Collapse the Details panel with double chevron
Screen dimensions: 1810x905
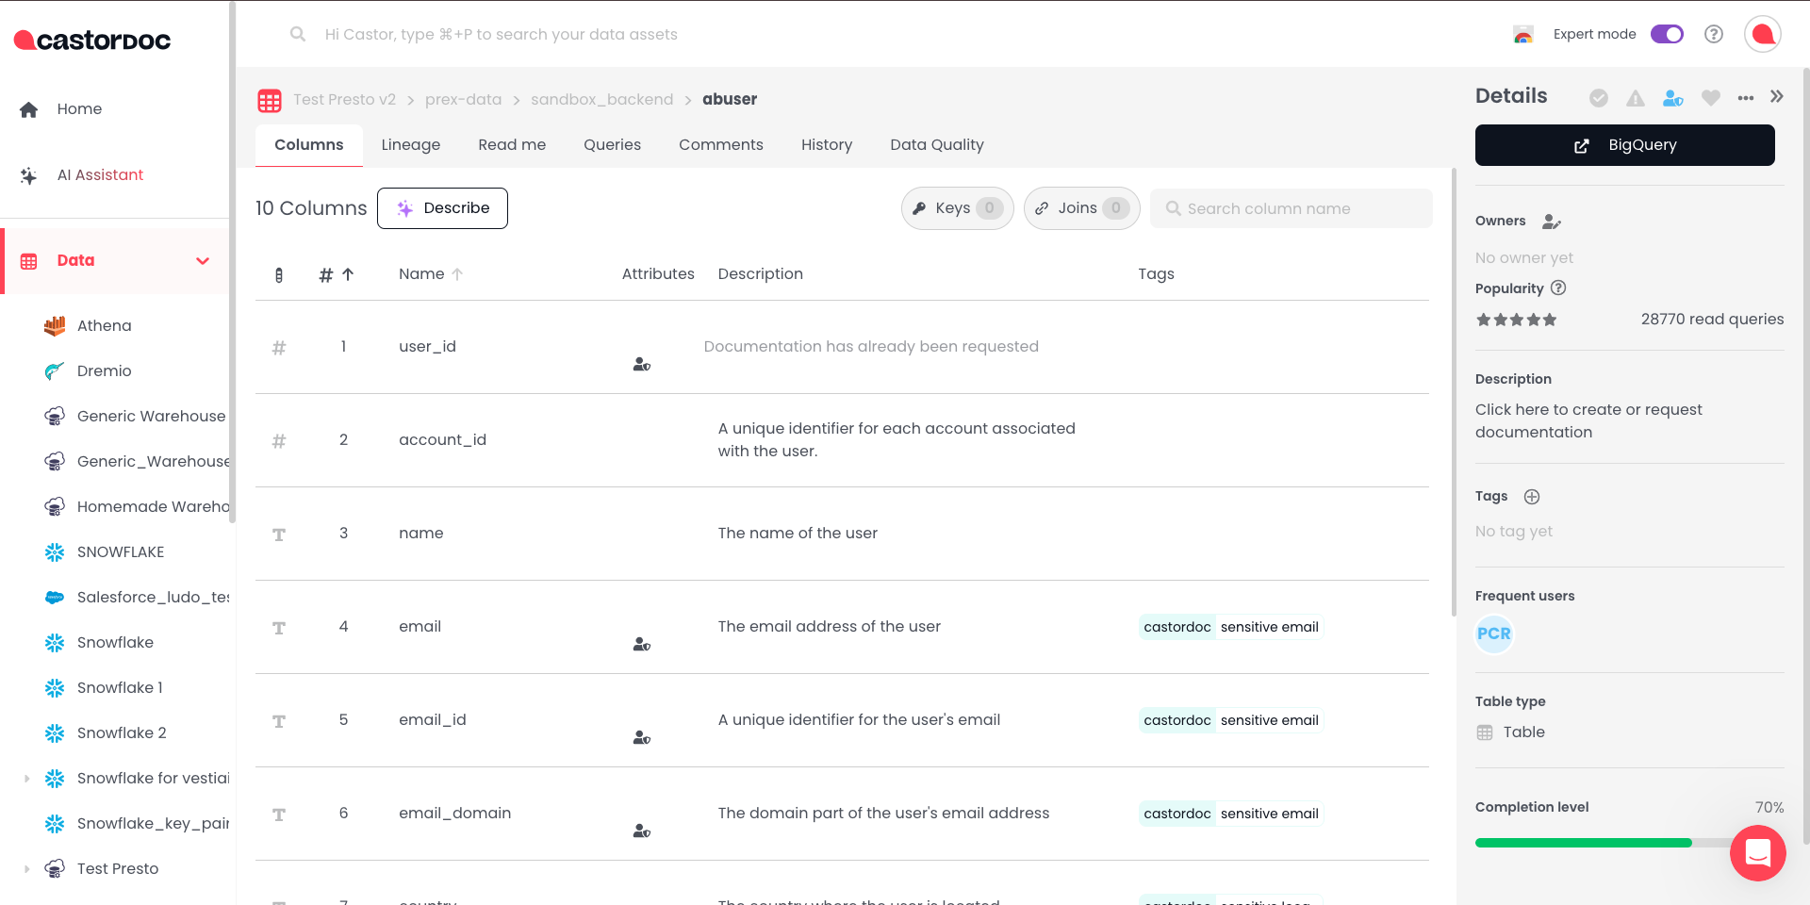pyautogui.click(x=1776, y=97)
